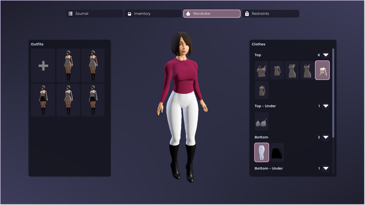365x205 pixels.
Task: Collapse the Bottom – Under section
Action: (326, 169)
